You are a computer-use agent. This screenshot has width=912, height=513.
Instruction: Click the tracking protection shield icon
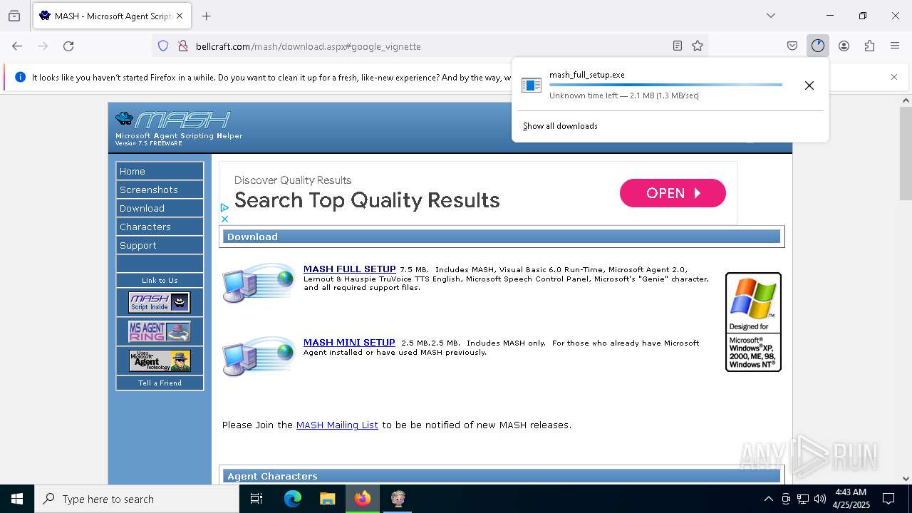point(163,46)
